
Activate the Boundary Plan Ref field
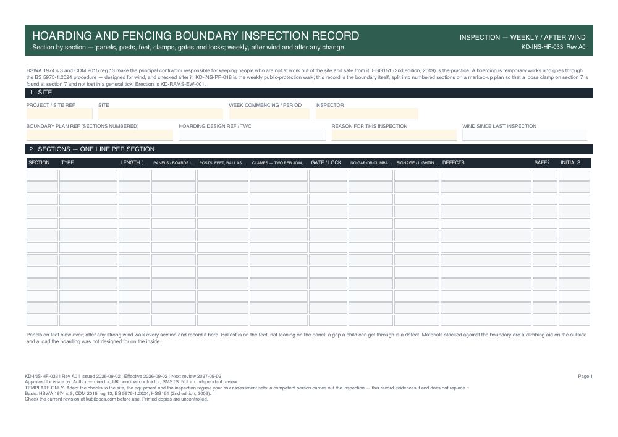point(99,135)
